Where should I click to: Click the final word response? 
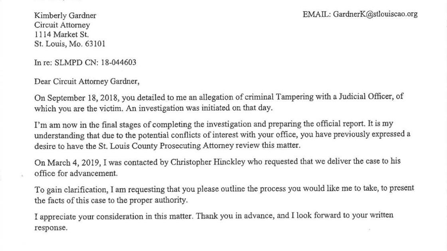coord(51,228)
